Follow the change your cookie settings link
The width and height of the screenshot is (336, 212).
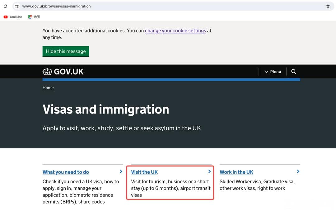175,31
